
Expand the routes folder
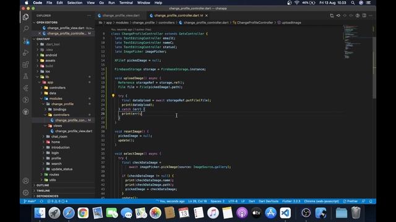[x=63, y=175]
